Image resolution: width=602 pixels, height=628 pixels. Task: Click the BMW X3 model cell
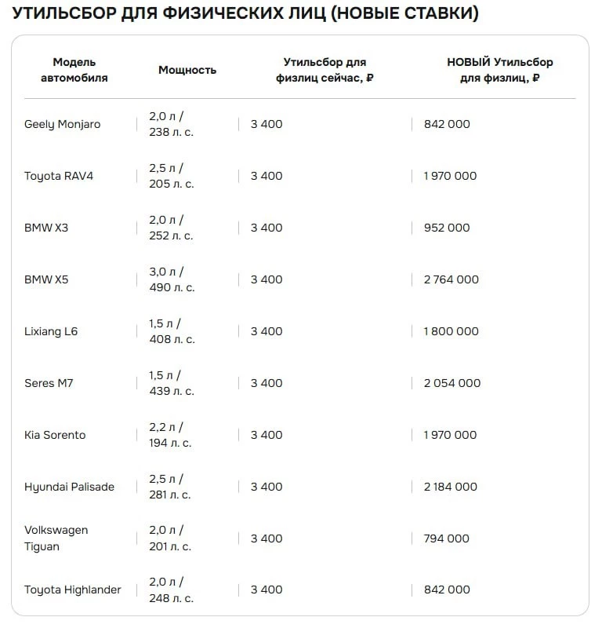(46, 228)
